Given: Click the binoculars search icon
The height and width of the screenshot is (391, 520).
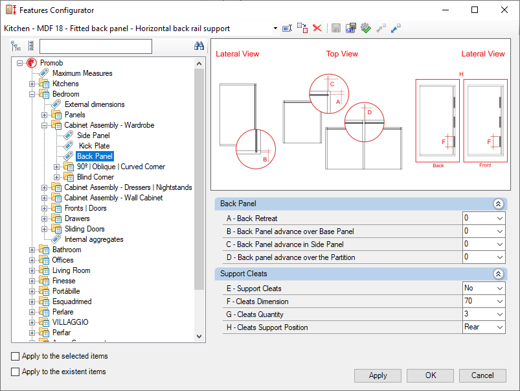Looking at the screenshot, I should click(x=199, y=46).
